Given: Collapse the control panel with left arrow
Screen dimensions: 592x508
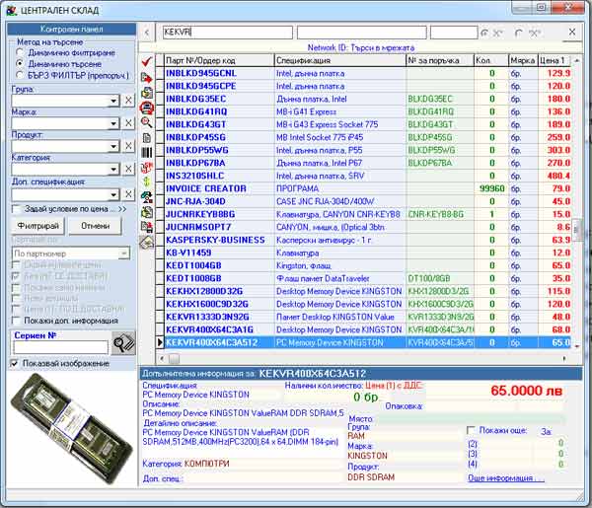Looking at the screenshot, I should (148, 33).
